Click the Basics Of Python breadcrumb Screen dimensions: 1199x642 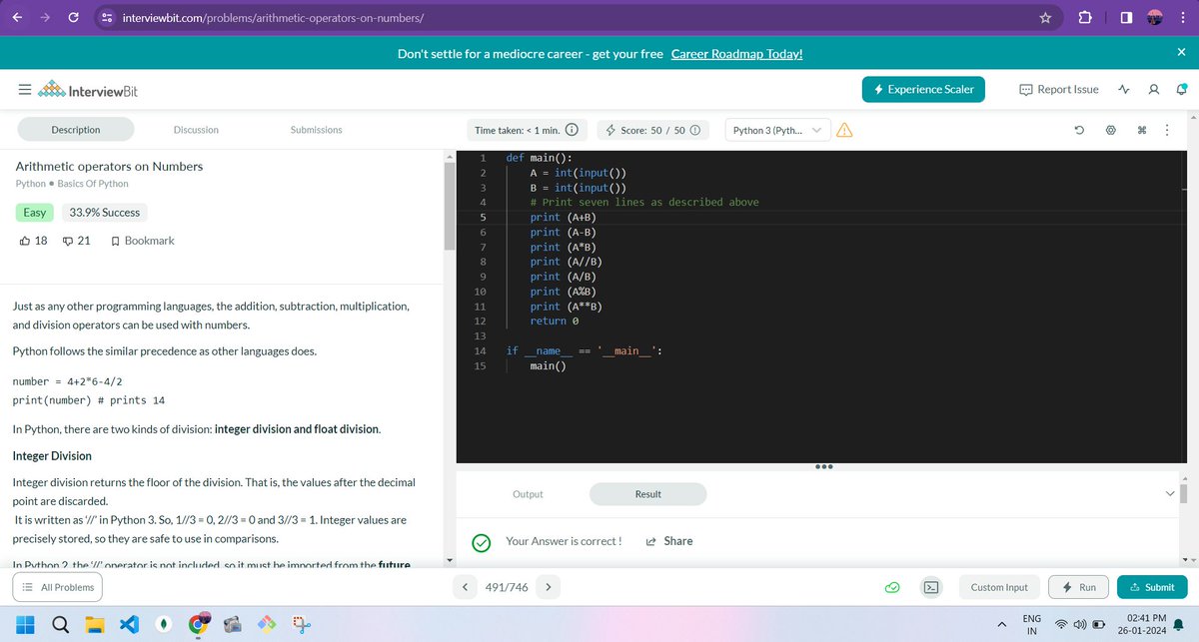92,184
